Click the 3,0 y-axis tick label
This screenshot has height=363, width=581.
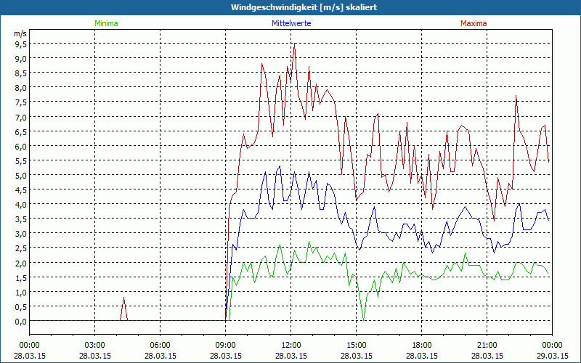(21, 233)
